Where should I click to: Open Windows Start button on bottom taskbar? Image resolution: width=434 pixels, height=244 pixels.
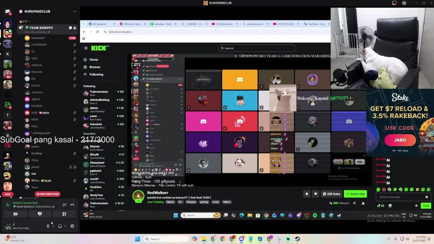click(x=137, y=239)
